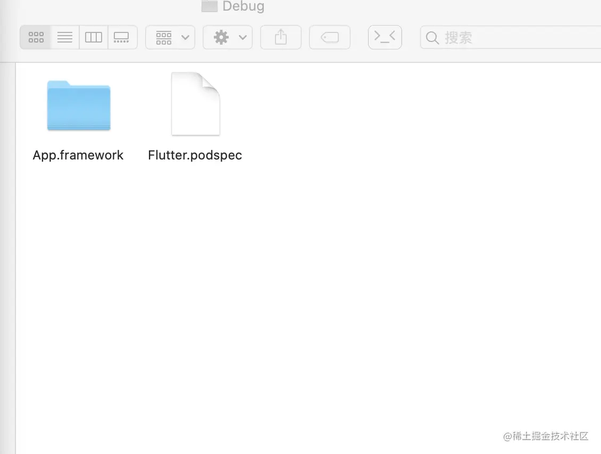The width and height of the screenshot is (601, 454).
Task: Click the Debug folder title icon
Action: coord(209,6)
